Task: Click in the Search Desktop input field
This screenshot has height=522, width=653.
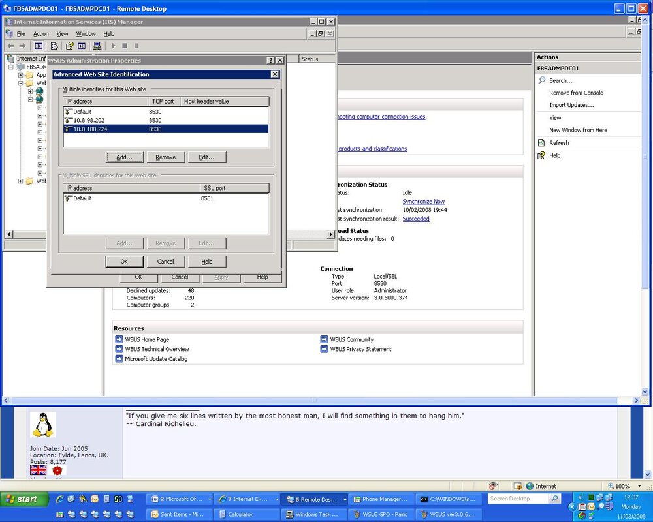Action: 518,499
